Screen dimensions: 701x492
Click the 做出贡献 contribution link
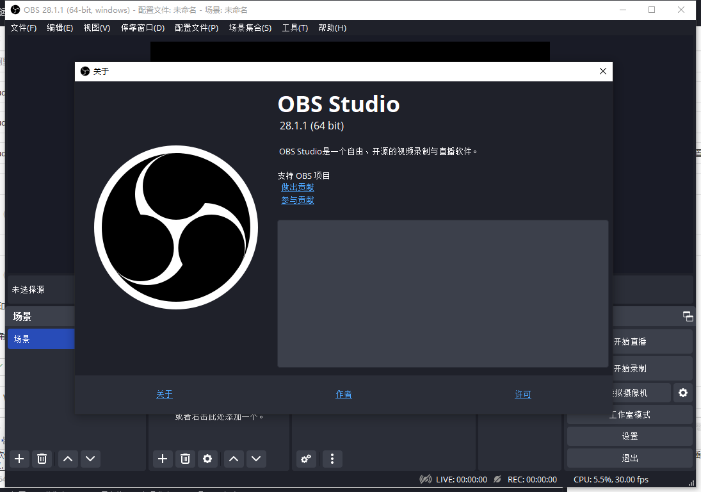(297, 186)
